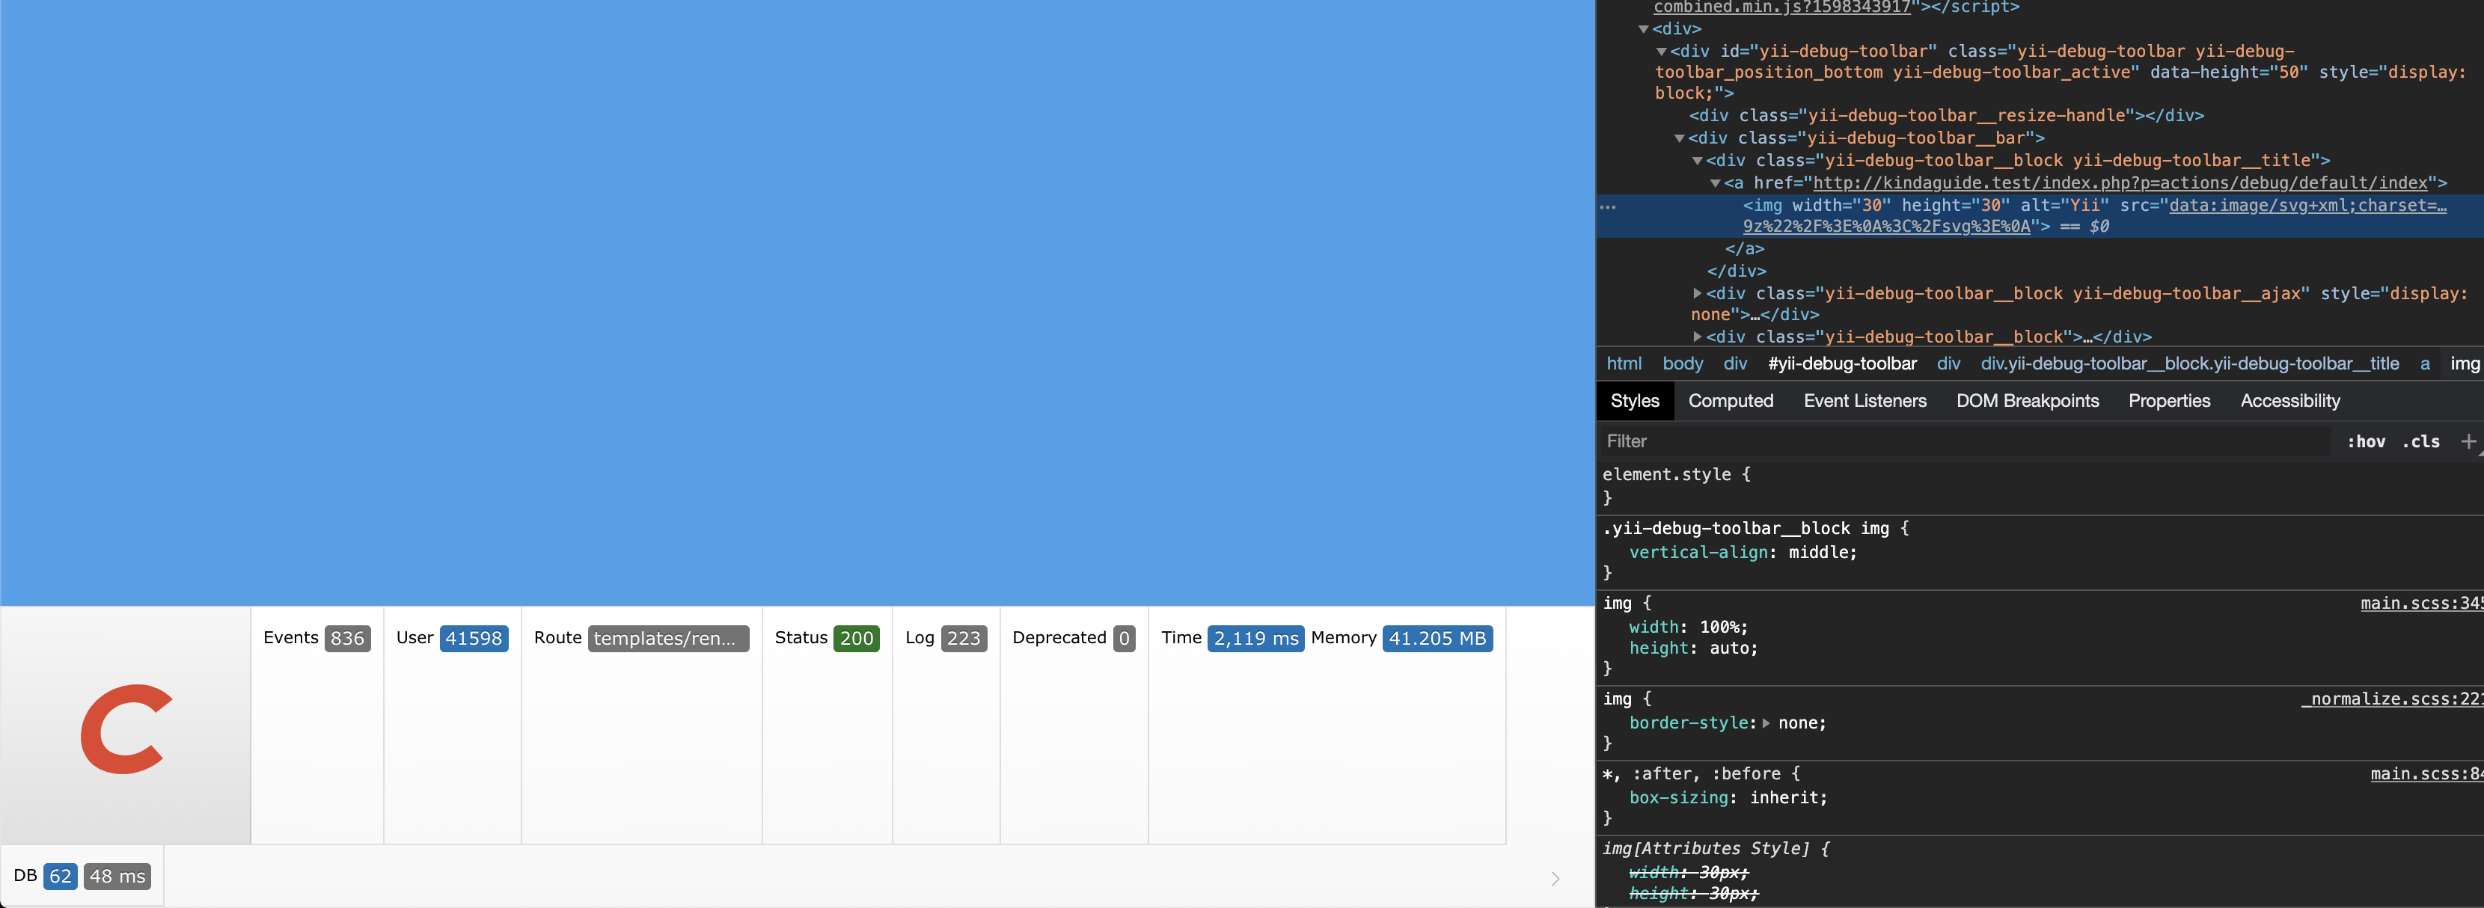Open the Events 836 debug panel
Image resolution: width=2484 pixels, height=908 pixels.
(316, 638)
